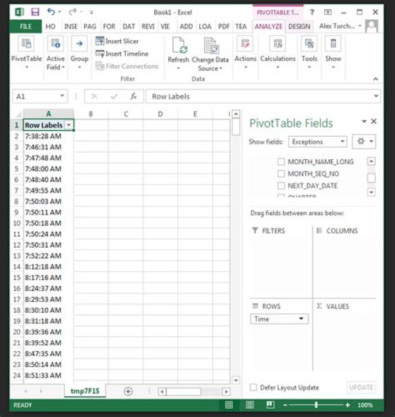
Task: Click the user account avatar icon
Action: click(371, 26)
